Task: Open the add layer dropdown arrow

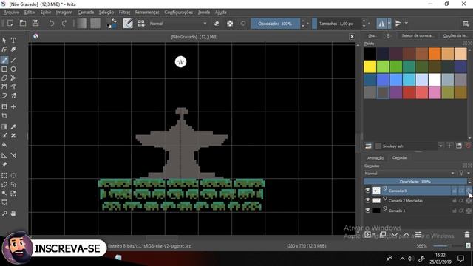Action: pos(374,235)
